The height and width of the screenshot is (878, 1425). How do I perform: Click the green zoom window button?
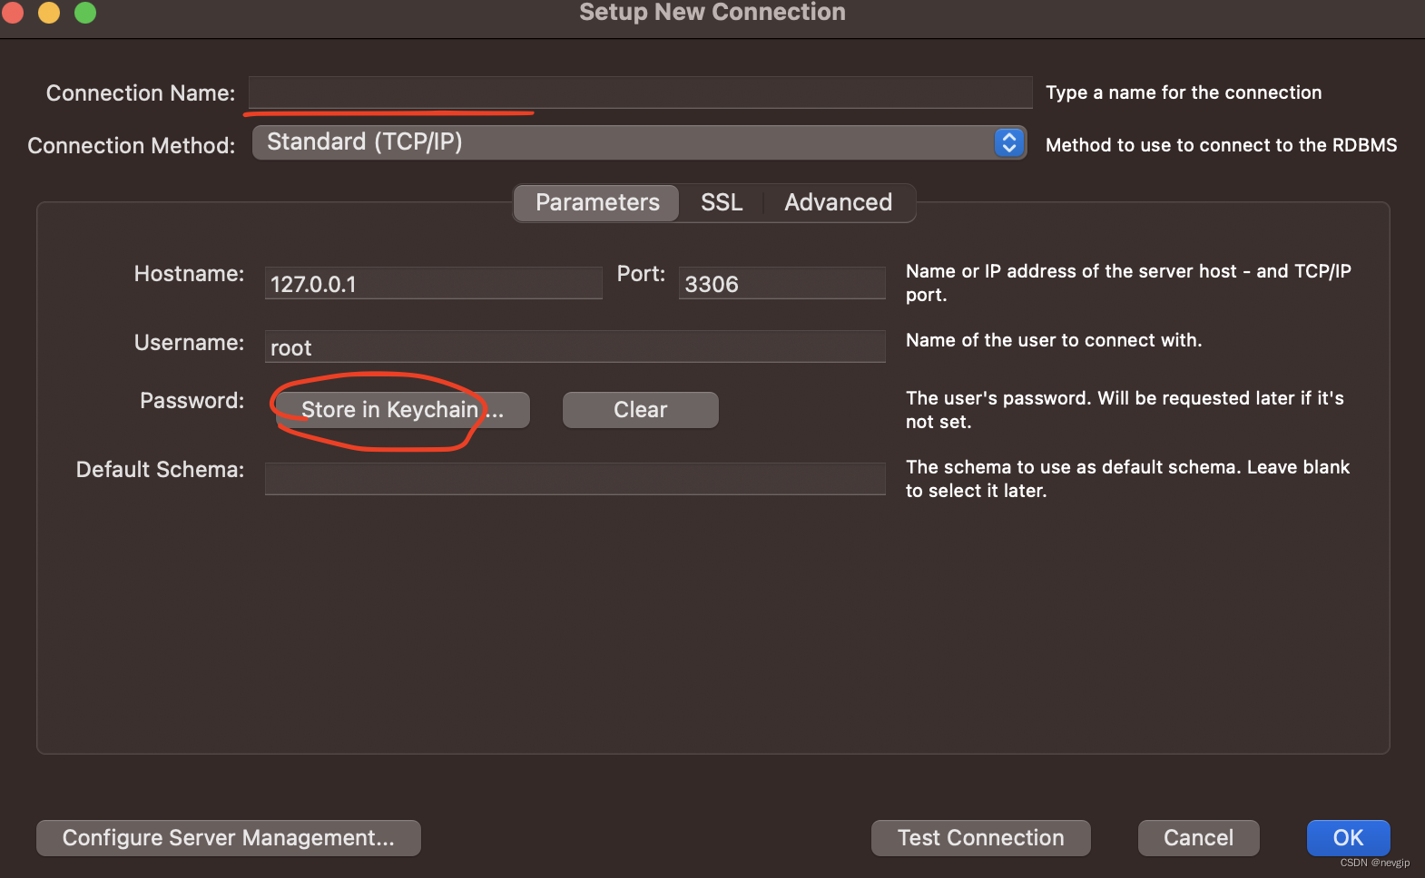click(x=85, y=12)
